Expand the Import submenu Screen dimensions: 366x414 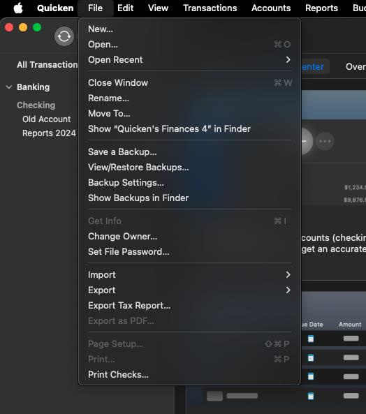[x=189, y=274]
